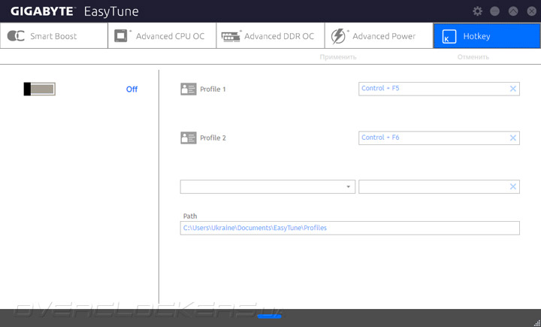Click the blue bar at bottom center
Viewport: 541px width, 327px height.
click(270, 316)
